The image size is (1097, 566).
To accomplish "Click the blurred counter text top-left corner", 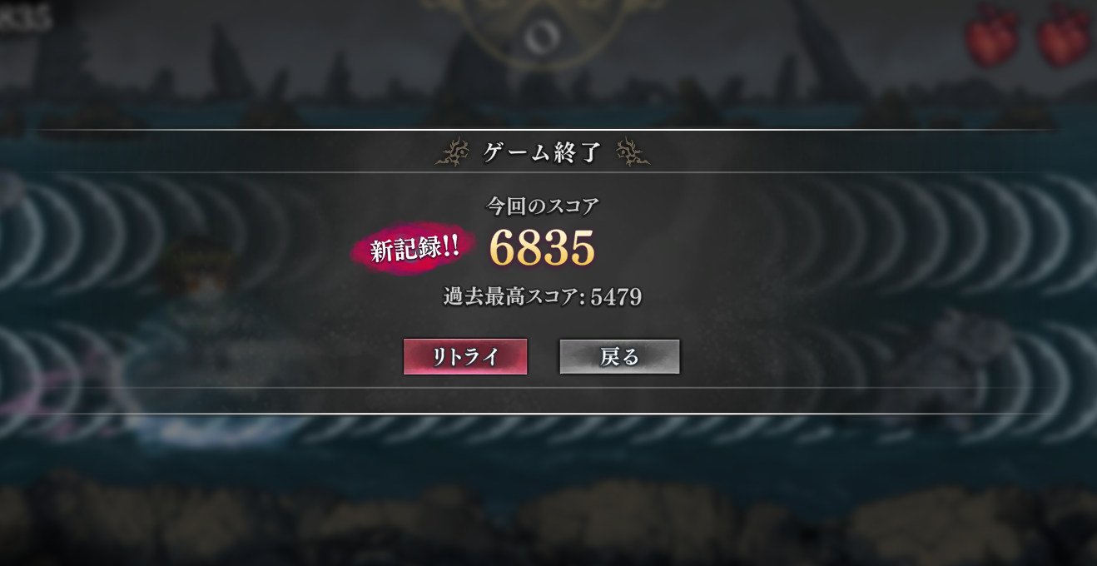I will pos(25,18).
